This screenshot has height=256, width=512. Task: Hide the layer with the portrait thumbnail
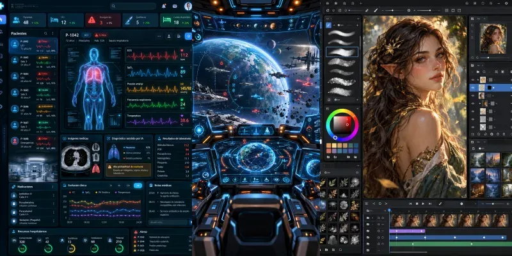(x=473, y=95)
